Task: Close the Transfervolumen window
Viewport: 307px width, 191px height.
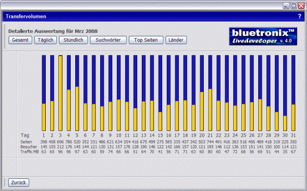Action: click(301, 6)
